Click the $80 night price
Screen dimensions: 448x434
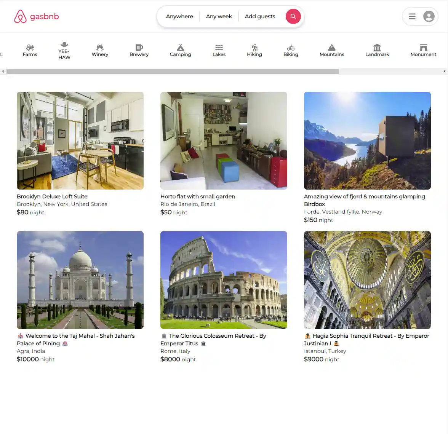click(x=30, y=212)
